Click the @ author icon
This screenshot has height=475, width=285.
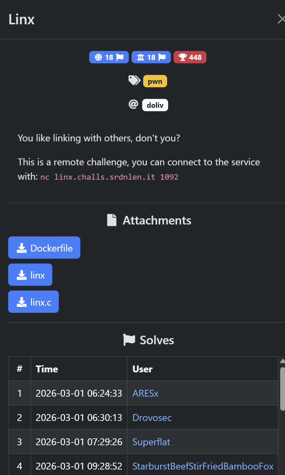click(133, 104)
